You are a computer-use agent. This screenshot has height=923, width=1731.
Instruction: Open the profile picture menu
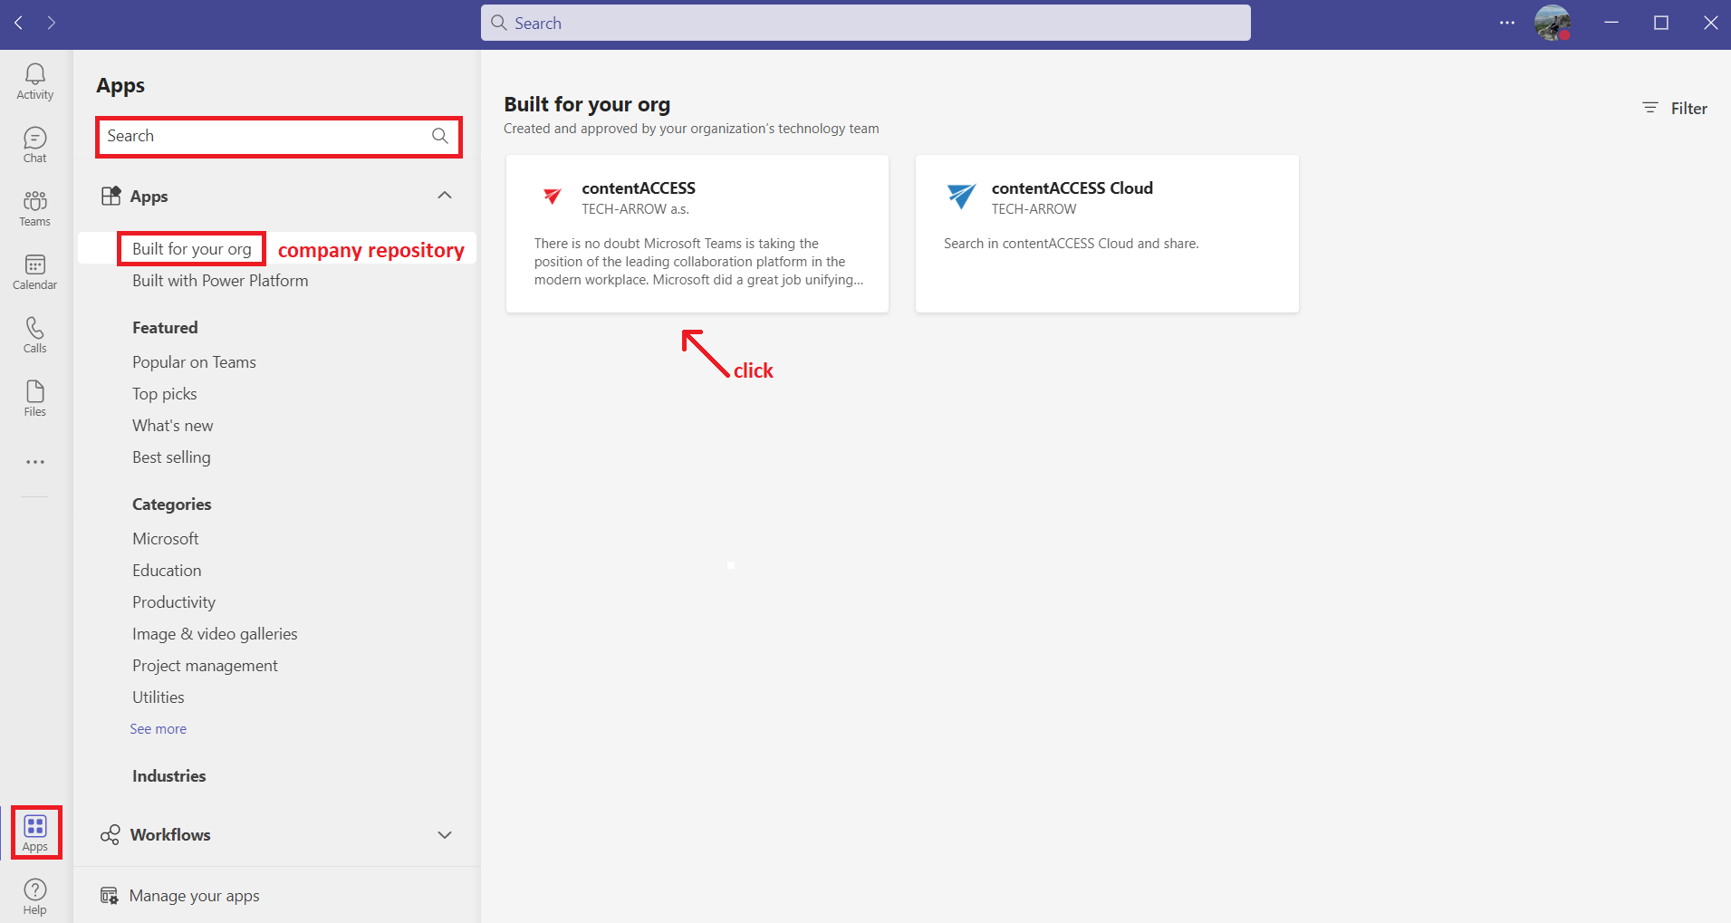[1553, 23]
